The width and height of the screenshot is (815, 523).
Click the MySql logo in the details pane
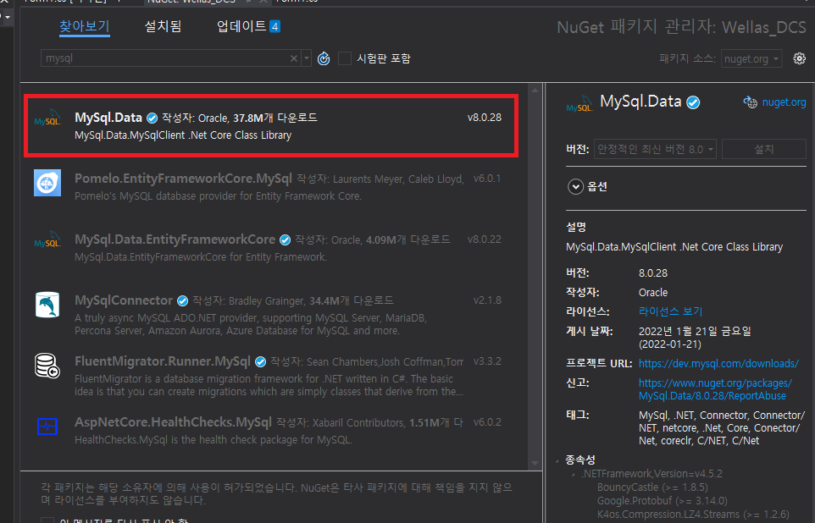(x=579, y=104)
